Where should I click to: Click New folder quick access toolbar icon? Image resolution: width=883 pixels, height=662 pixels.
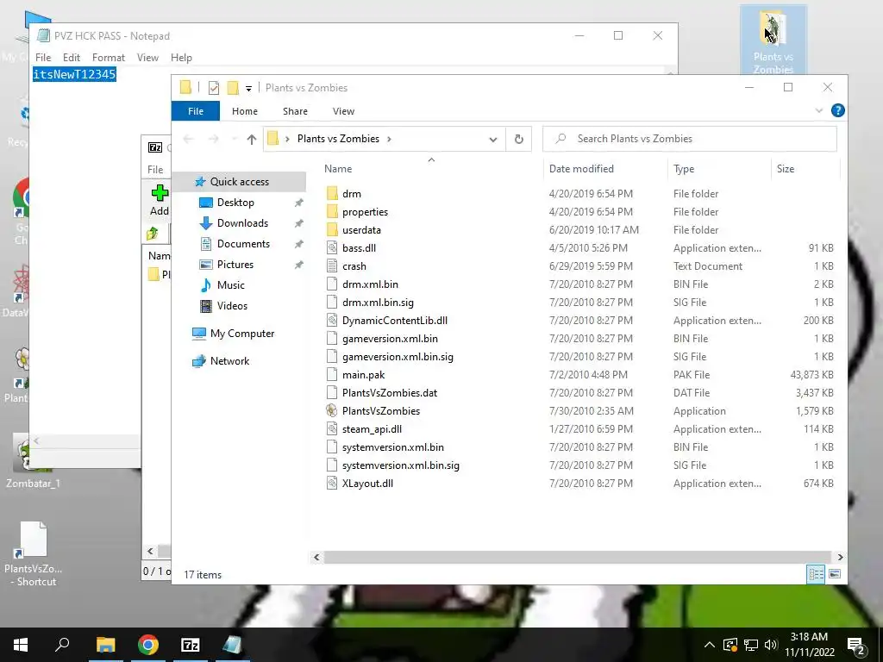coord(233,88)
